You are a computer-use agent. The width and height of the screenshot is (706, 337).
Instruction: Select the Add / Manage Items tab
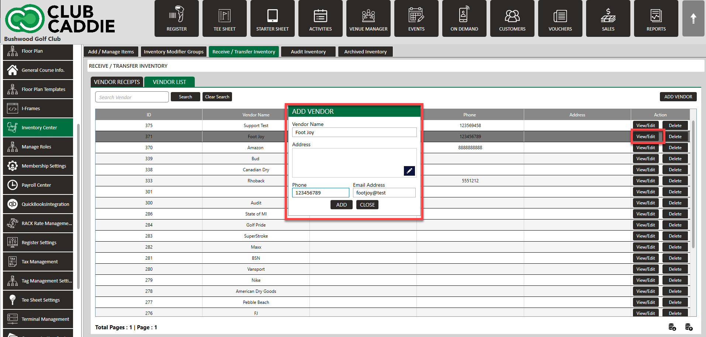111,52
